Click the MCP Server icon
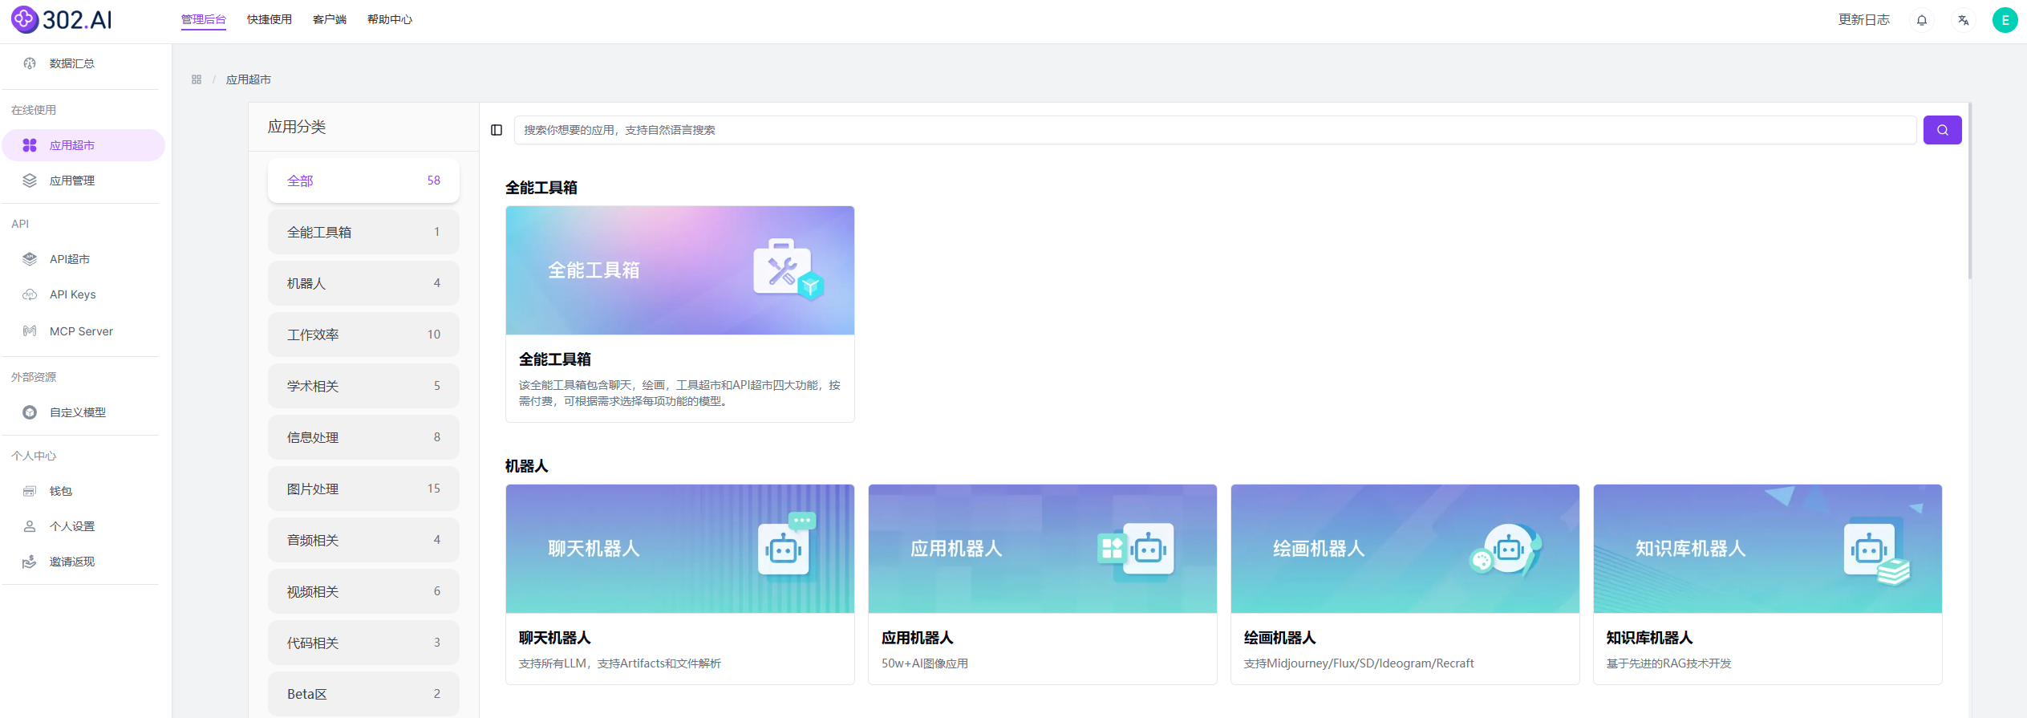The image size is (2027, 718). [x=30, y=331]
